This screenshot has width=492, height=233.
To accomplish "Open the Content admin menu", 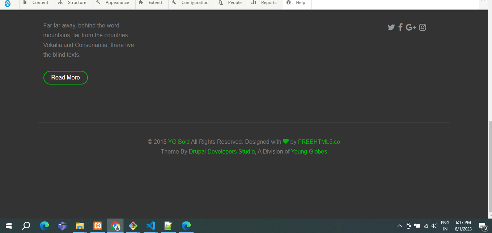I will point(37,3).
